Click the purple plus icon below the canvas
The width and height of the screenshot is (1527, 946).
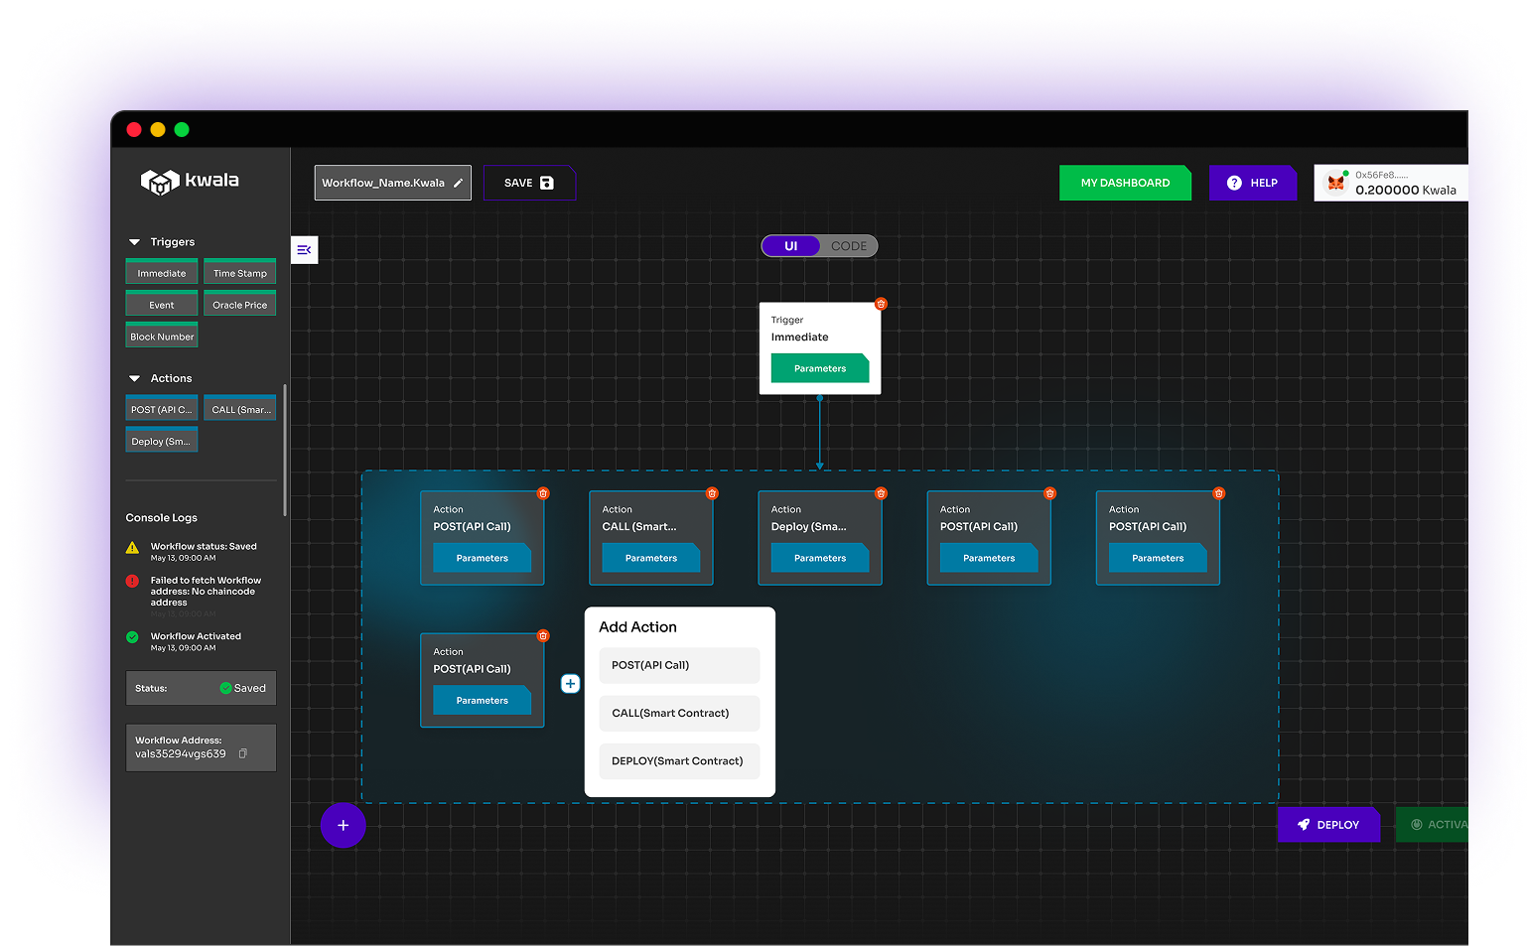[343, 825]
